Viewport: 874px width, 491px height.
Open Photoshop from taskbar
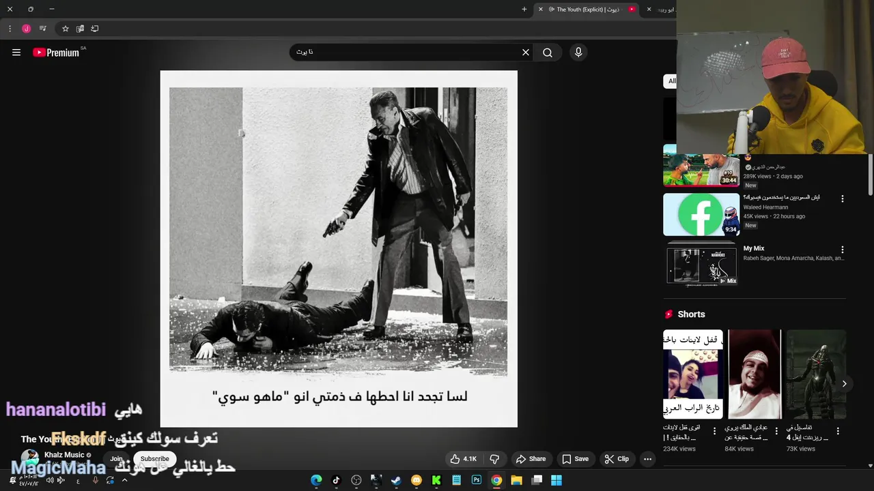point(477,480)
